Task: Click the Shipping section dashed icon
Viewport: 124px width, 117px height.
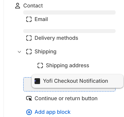Action: (29, 51)
